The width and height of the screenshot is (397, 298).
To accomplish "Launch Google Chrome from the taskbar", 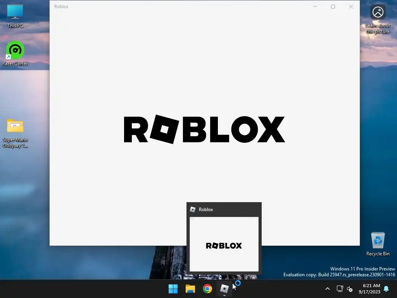I will [207, 289].
